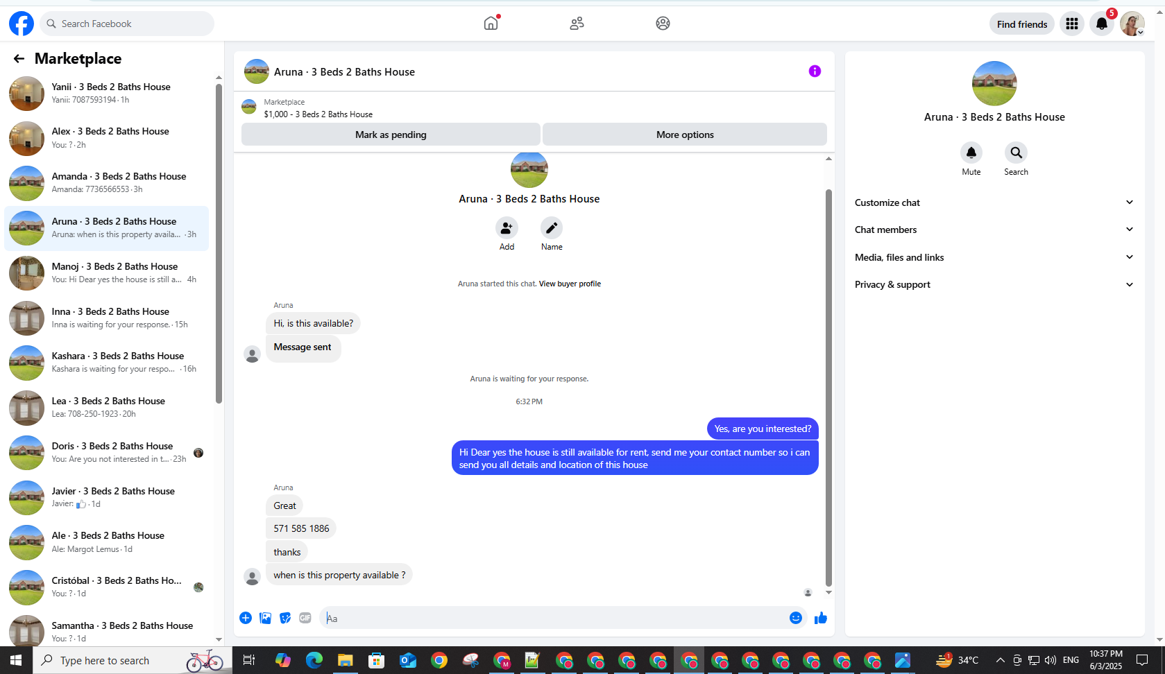Open the Javier conversation

pos(107,498)
